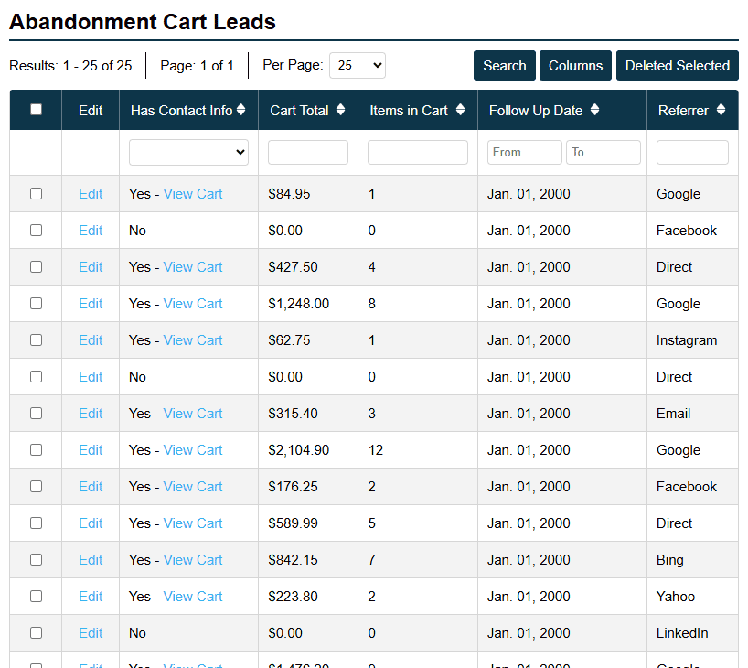The height and width of the screenshot is (668, 748).
Task: Check the $84.95 cart row checkbox
Action: coord(36,193)
